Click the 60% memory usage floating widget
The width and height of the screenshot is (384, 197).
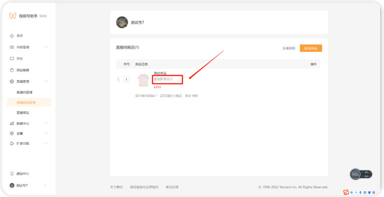(x=361, y=174)
